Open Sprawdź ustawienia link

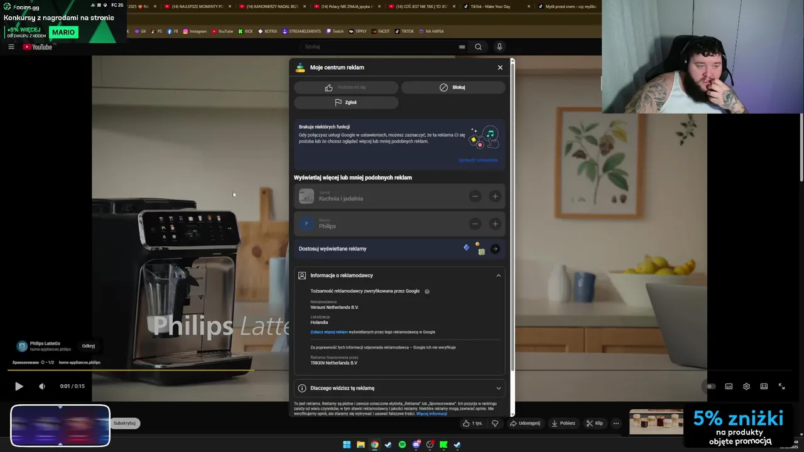click(478, 160)
